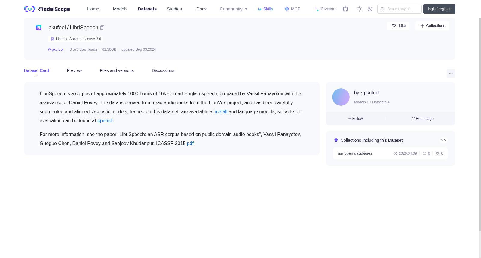Switch to Files and versions tab
This screenshot has width=481, height=258.
(x=117, y=70)
